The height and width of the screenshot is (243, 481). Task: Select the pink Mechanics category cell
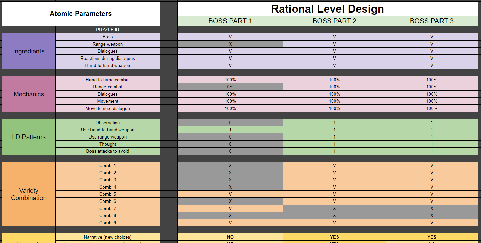tap(29, 94)
